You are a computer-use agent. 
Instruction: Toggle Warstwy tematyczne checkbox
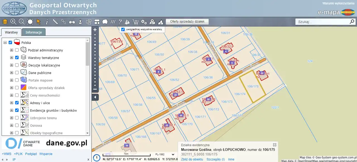pyautogui.click(x=17, y=57)
